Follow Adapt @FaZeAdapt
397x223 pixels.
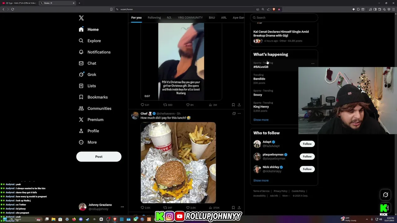[x=307, y=144]
